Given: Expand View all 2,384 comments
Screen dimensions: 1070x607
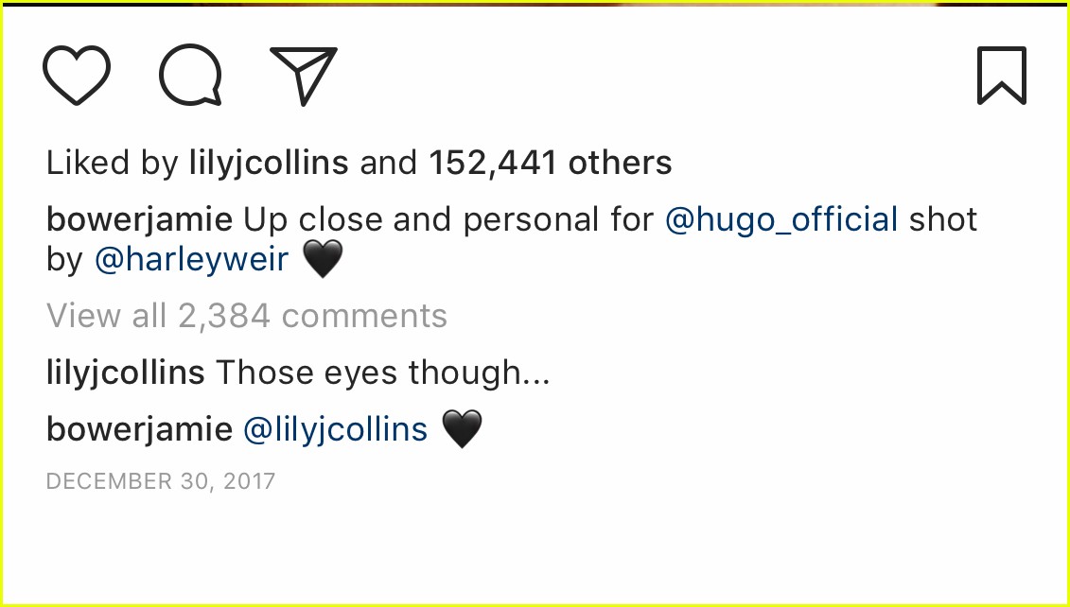Looking at the screenshot, I should (247, 316).
